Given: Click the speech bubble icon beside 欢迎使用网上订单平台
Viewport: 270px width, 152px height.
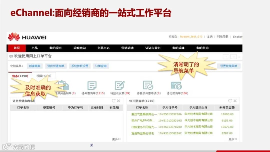Looking at the screenshot, I should point(11,56).
